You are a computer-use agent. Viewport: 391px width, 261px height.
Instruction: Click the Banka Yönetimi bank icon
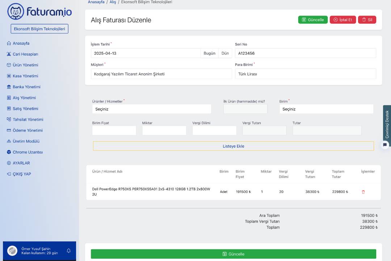coord(9,87)
